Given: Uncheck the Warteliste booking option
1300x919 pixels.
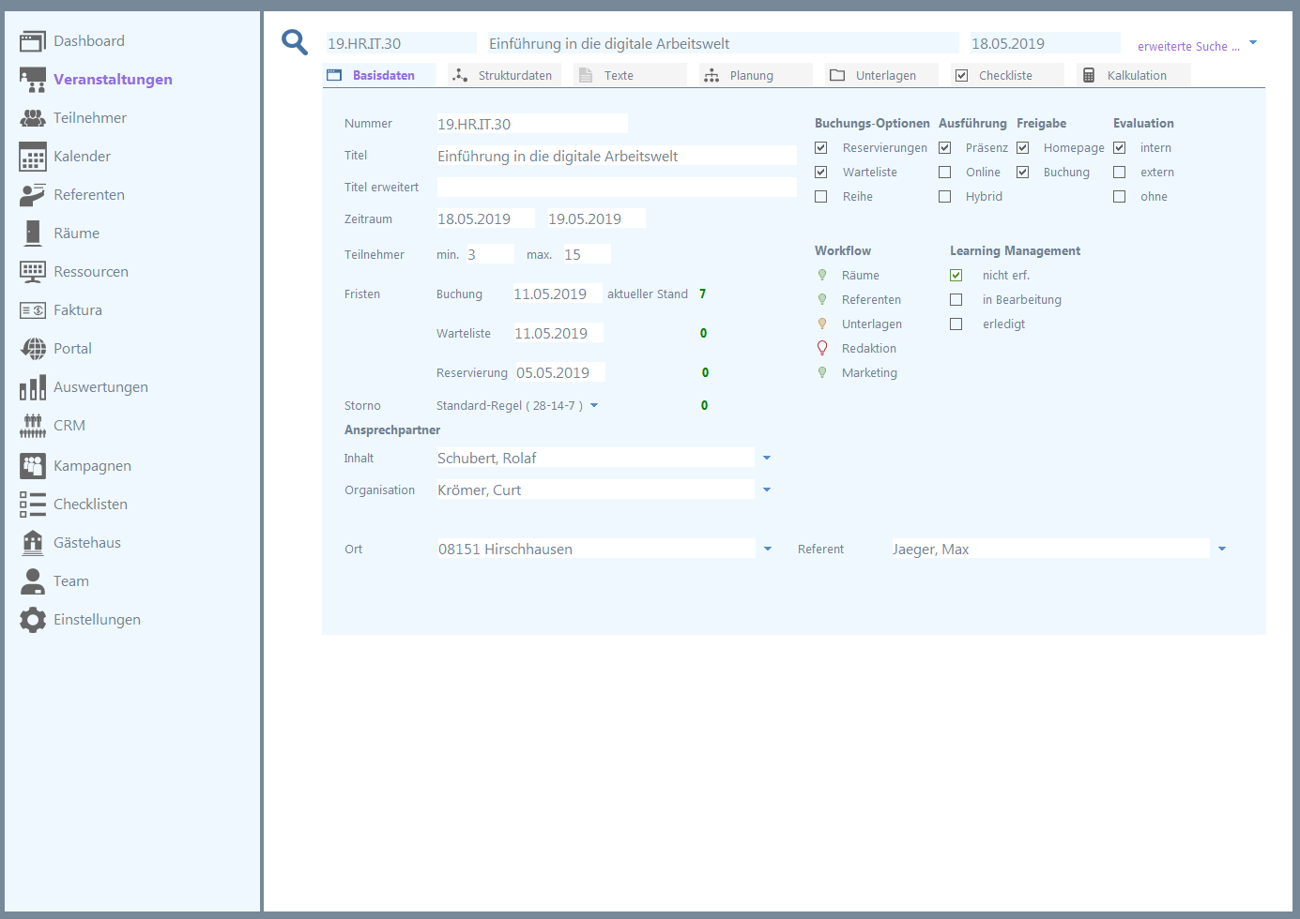Looking at the screenshot, I should [821, 173].
